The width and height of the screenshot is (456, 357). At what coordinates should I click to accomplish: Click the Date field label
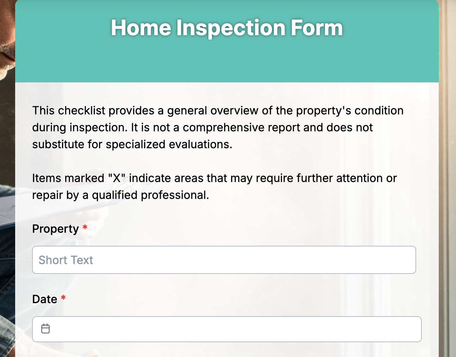click(45, 299)
